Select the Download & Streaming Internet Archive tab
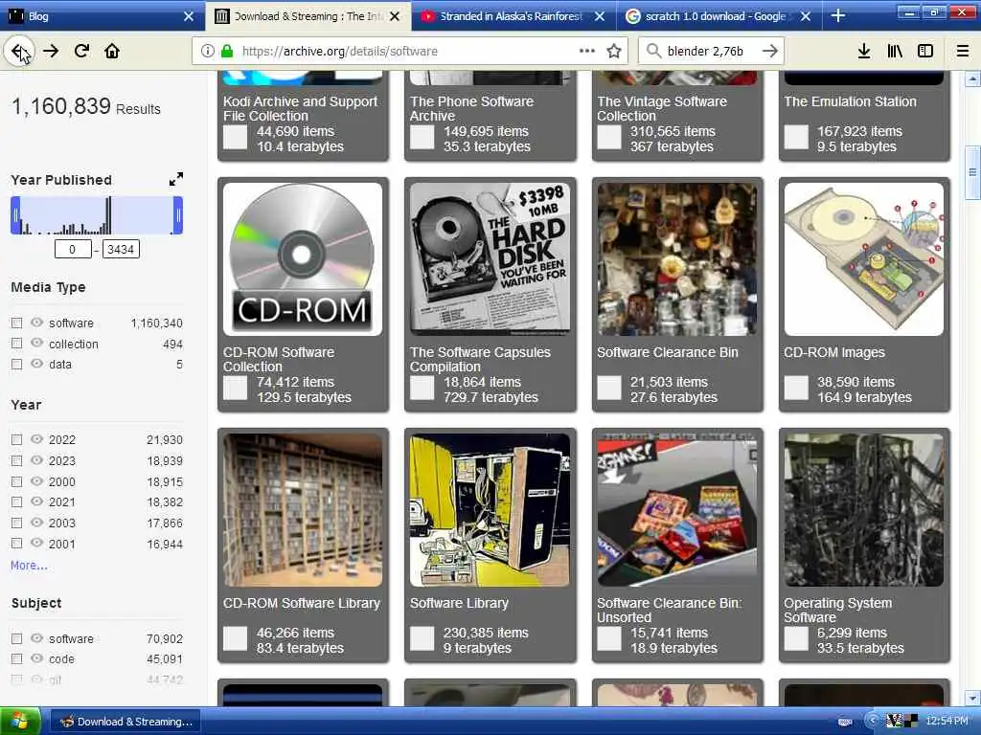The width and height of the screenshot is (981, 735). point(308,16)
